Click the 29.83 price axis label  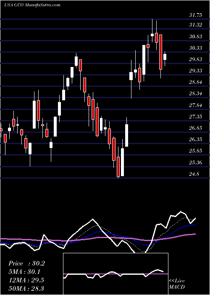pyautogui.click(x=196, y=59)
